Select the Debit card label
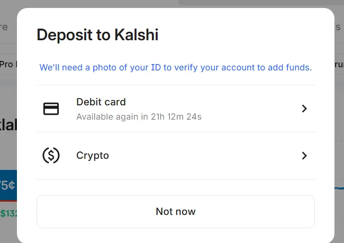This screenshot has width=344, height=243. [101, 102]
